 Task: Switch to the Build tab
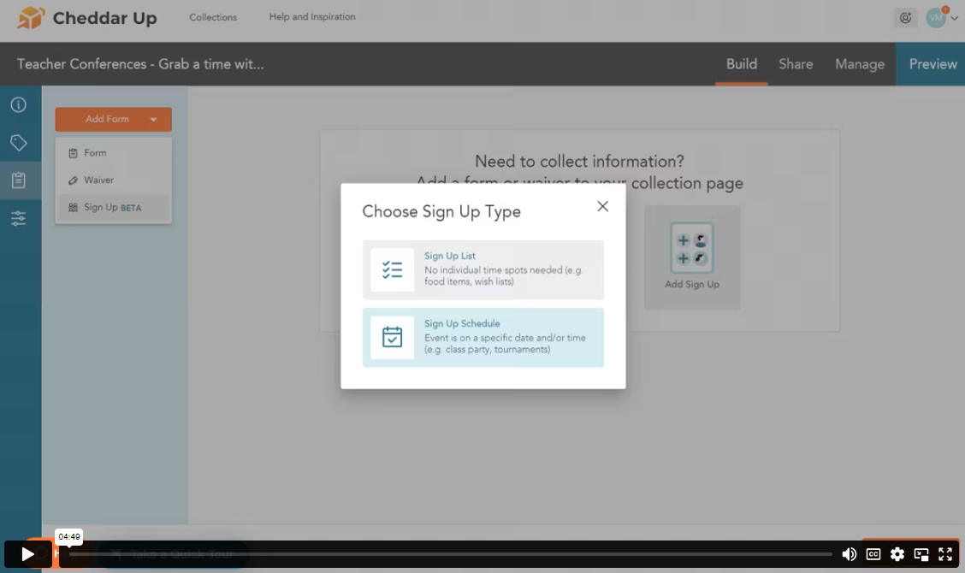[x=742, y=64]
